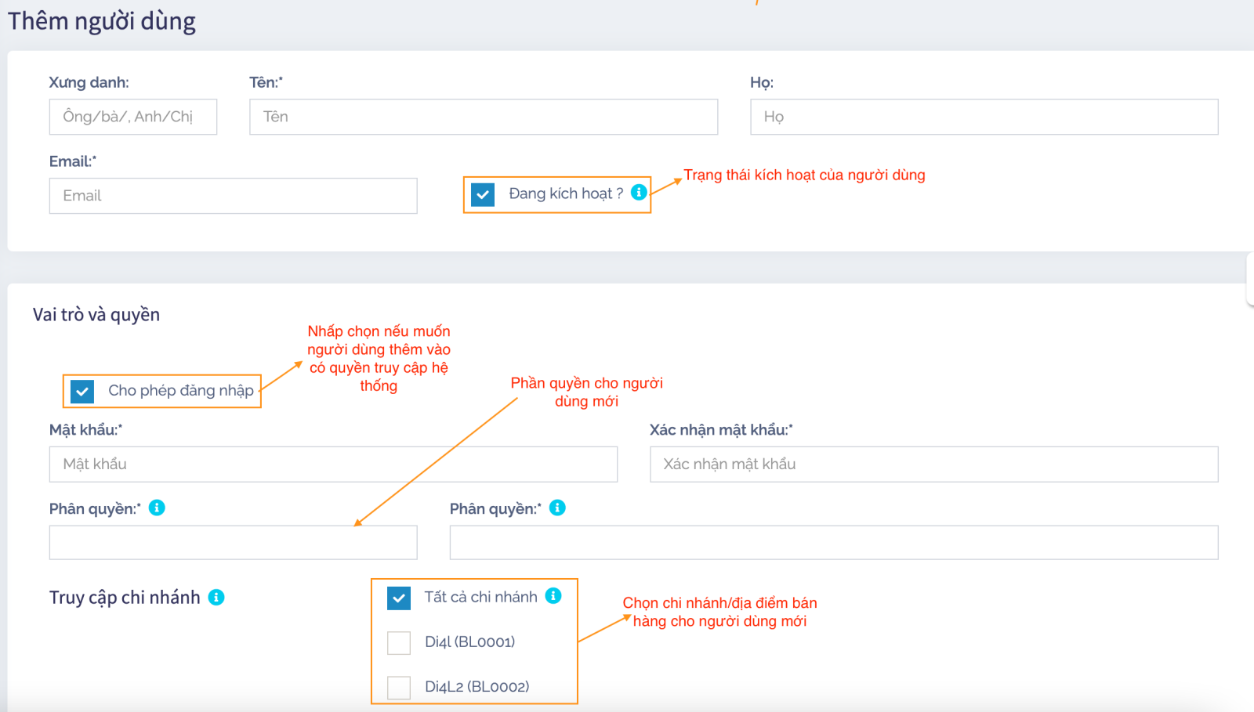Select the Họ surname input

coord(984,117)
